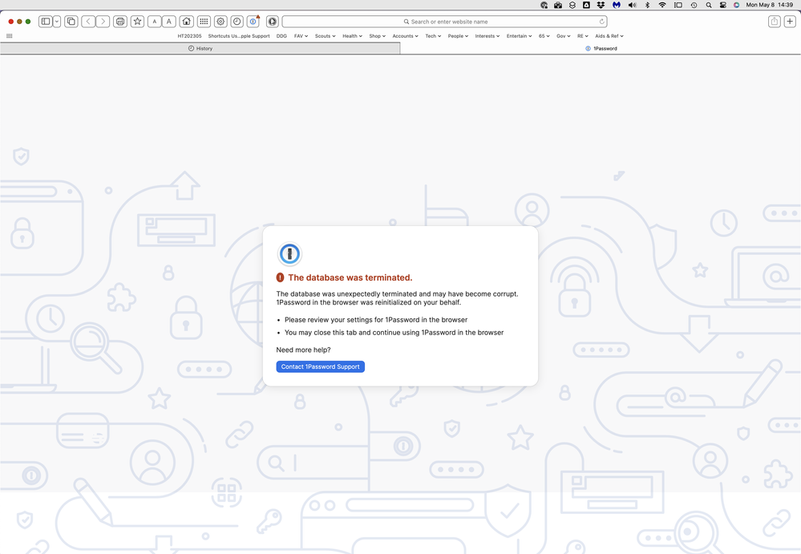Screen dimensions: 801x554
Task: Open the history clock toolbar icon
Action: tap(237, 22)
